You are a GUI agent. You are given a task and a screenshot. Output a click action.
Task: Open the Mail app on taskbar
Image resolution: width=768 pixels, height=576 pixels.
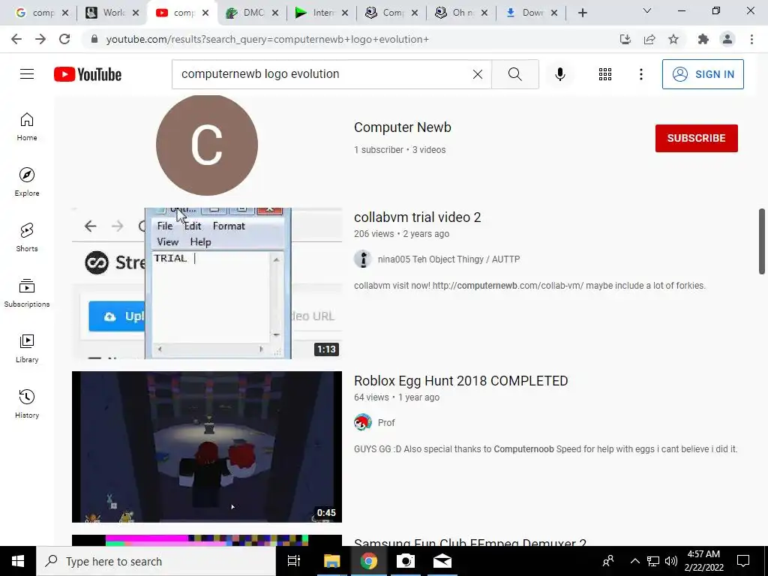(442, 561)
